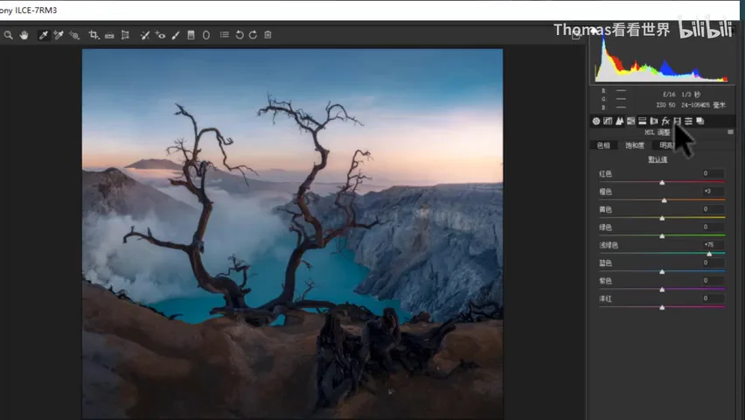Toggle shadow clipping warning on histogram
Screen dimensions: 745x420
pyautogui.click(x=595, y=31)
